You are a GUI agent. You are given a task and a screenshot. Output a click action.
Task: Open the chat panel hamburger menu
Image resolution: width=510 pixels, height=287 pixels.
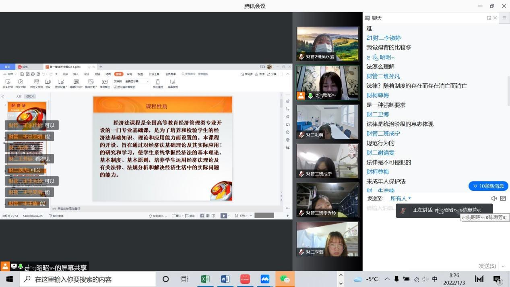(x=504, y=18)
